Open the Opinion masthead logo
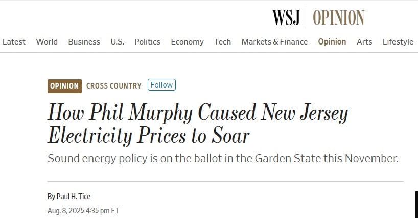Viewport: 418px width, 218px height. pos(339,17)
